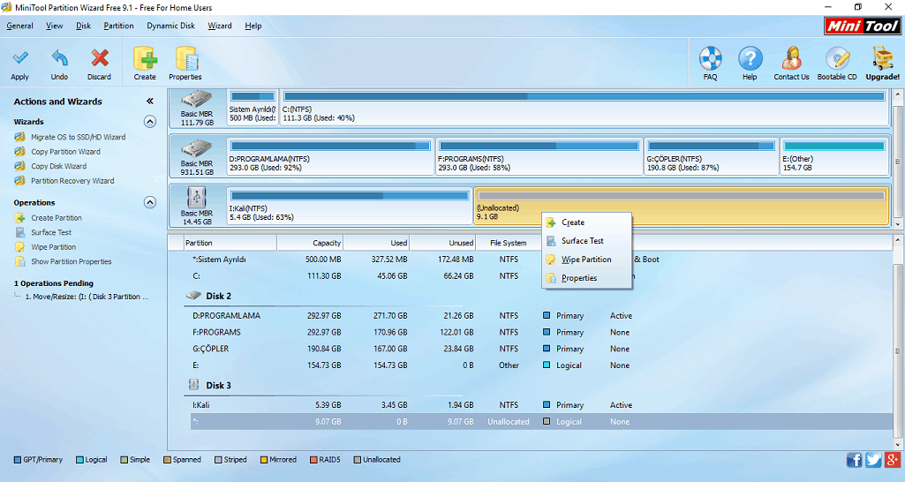Open the Google Plus link icon
This screenshot has height=482, width=905.
pyautogui.click(x=893, y=459)
